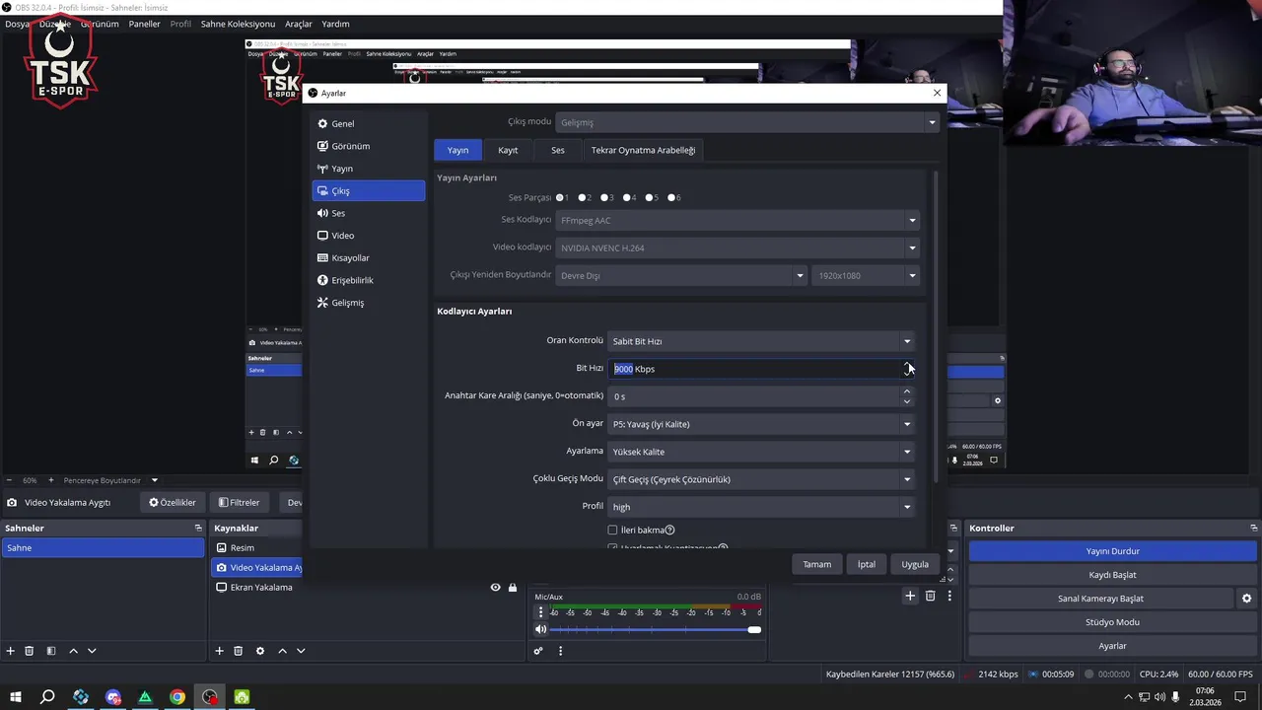Image resolution: width=1262 pixels, height=710 pixels.
Task: Move source down arrow in Kaynaklar toolbar
Action: (301, 651)
